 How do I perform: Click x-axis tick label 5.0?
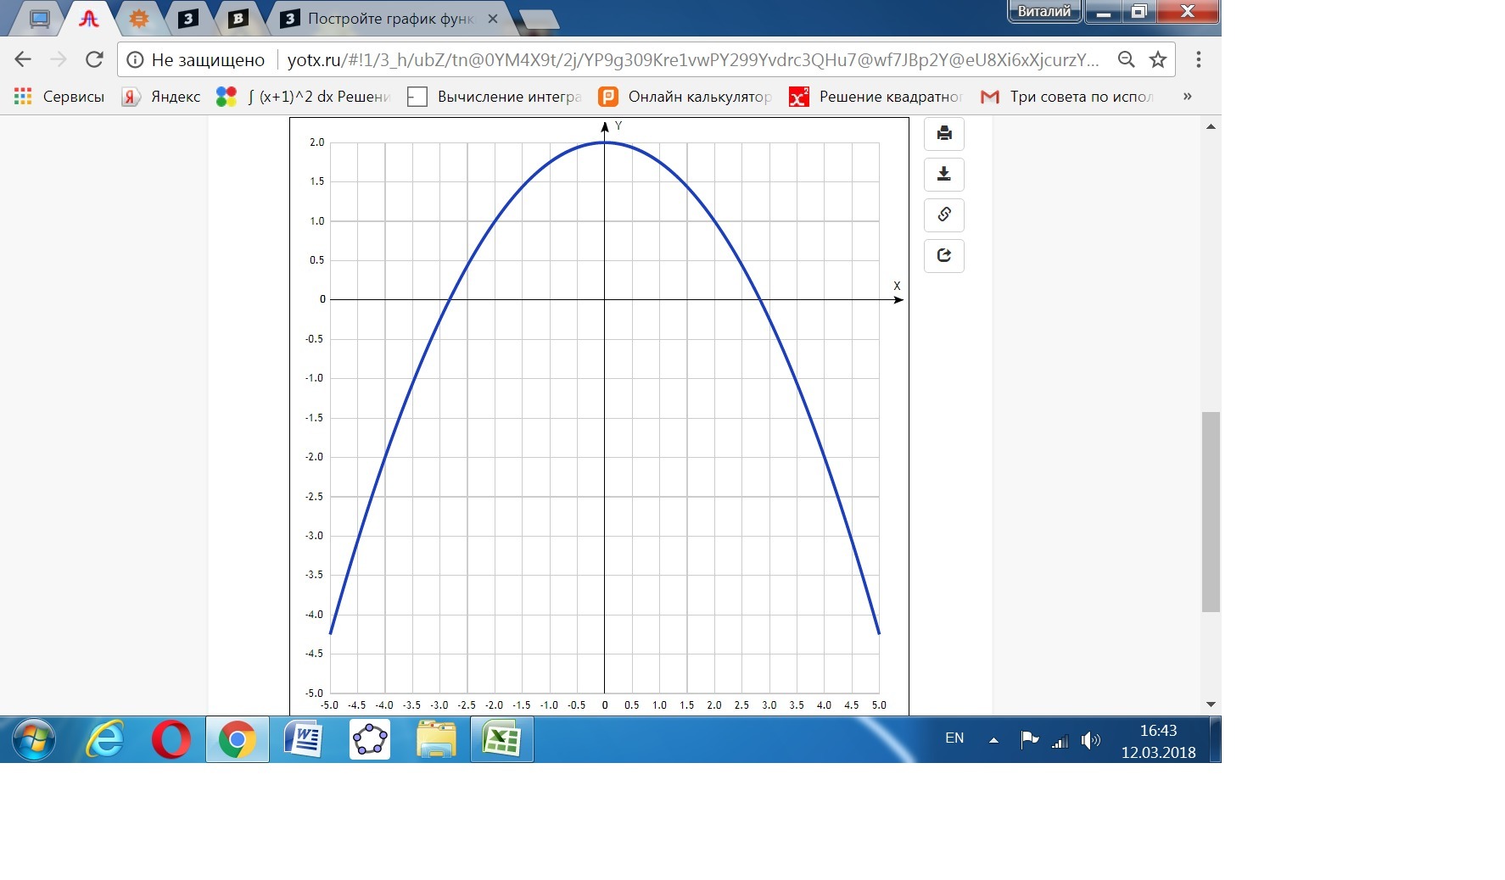click(879, 705)
